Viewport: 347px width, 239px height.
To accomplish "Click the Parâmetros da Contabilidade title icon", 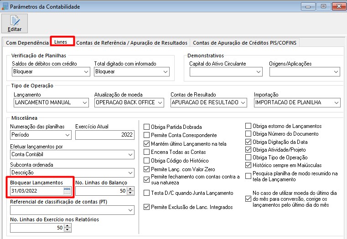I will [x=5, y=6].
